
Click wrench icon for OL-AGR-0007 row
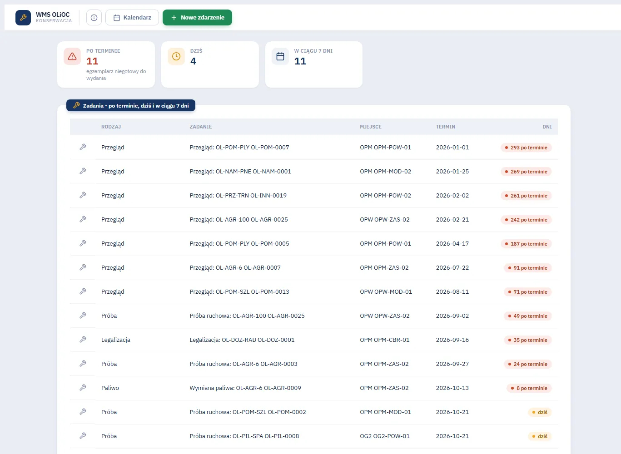click(x=83, y=267)
